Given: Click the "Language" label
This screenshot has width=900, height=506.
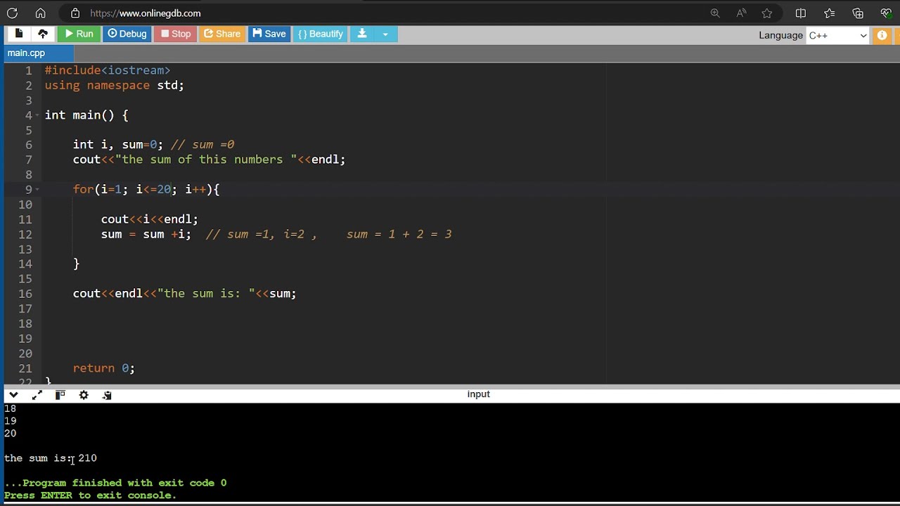Looking at the screenshot, I should [x=780, y=35].
